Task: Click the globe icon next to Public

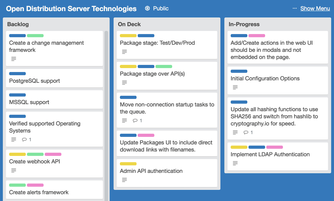Action: (x=147, y=9)
